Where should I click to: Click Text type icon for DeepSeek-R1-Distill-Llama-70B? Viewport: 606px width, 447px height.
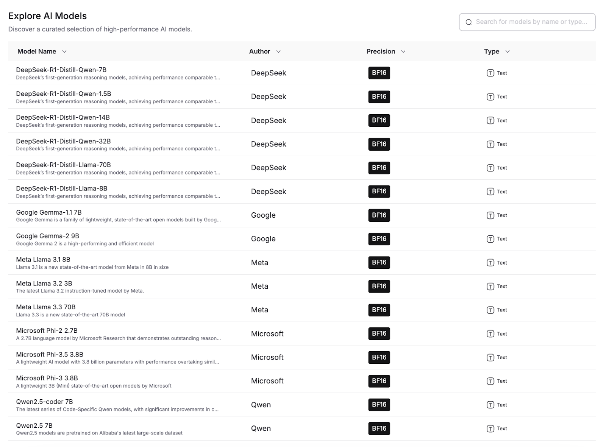490,168
